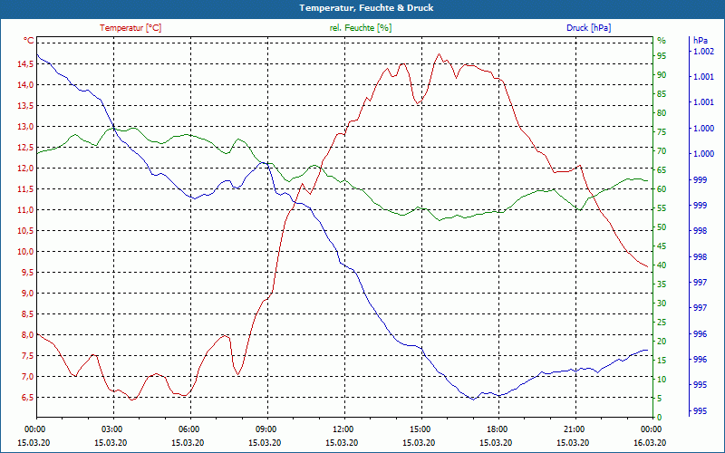Click the green "40" humidity axis value
The height and width of the screenshot is (453, 725).
point(662,265)
